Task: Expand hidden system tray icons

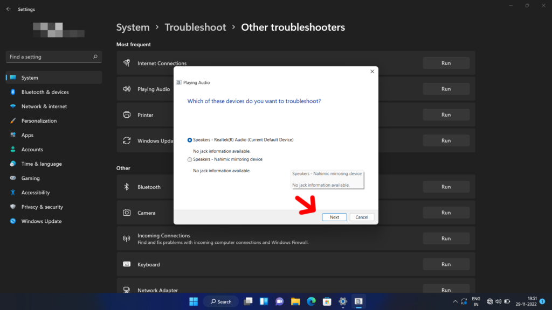Action: tap(454, 301)
